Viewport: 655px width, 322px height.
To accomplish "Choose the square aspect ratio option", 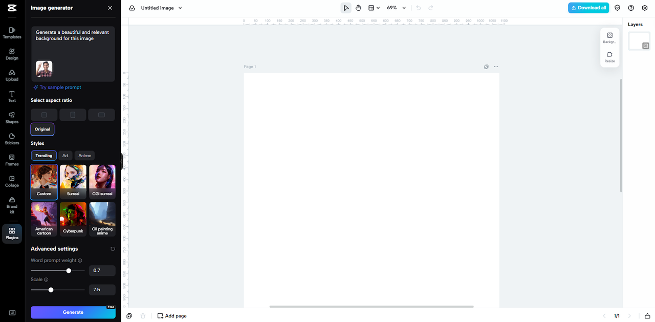I will 44,115.
